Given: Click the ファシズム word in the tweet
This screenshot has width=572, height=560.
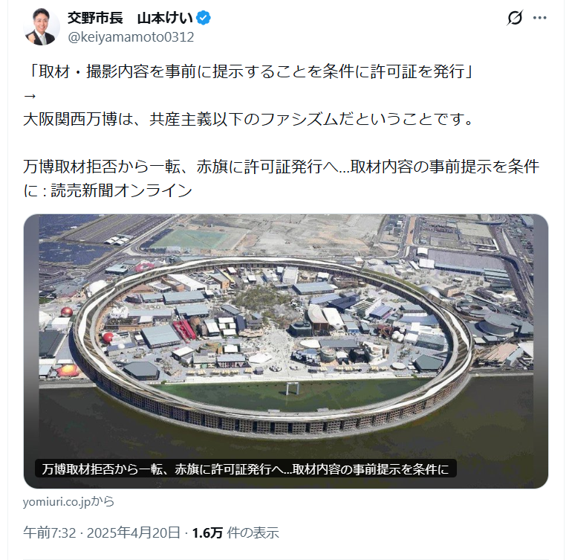Looking at the screenshot, I should pyautogui.click(x=299, y=120).
